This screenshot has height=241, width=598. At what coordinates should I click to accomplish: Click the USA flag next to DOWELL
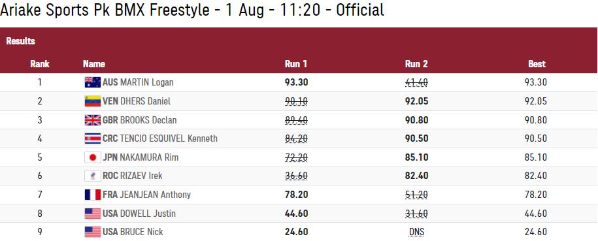point(93,213)
